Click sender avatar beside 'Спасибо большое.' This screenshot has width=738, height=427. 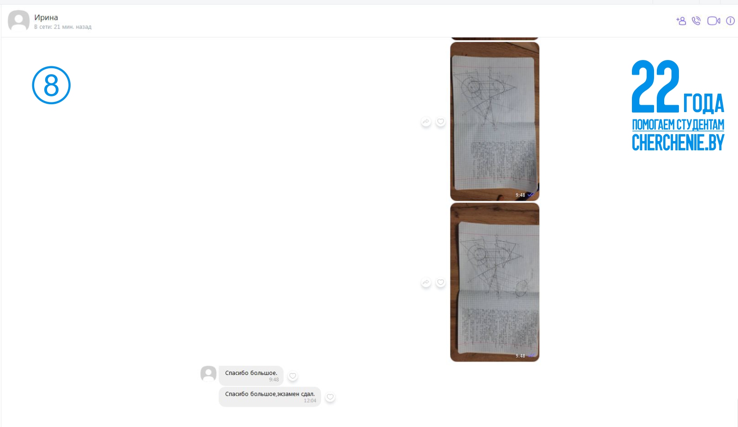(x=208, y=374)
